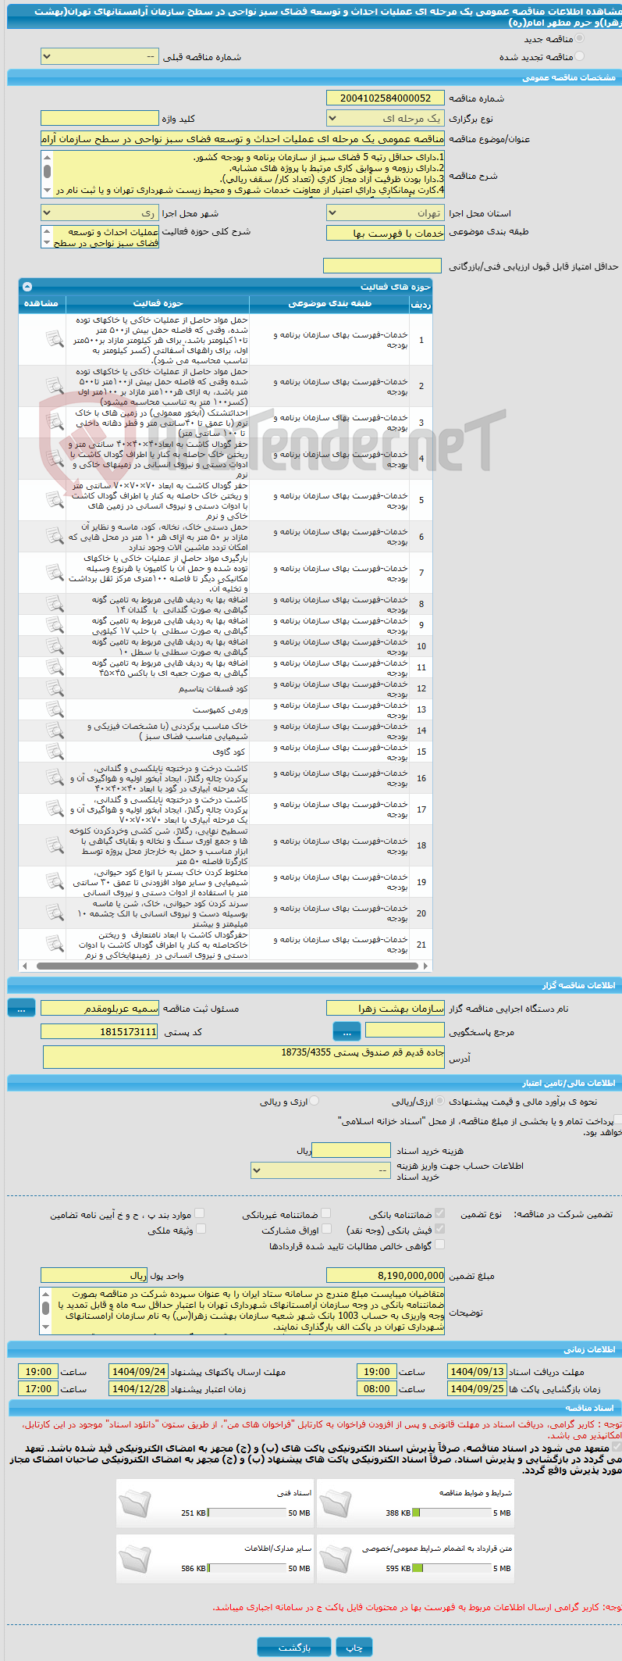Open the شرایط و ضوابط مناقصه folder

(x=336, y=1502)
